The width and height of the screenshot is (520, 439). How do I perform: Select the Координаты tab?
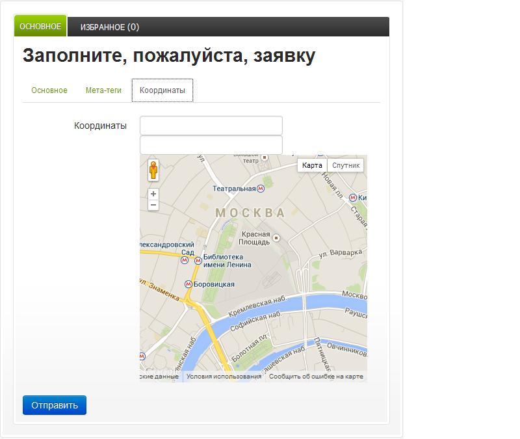pos(162,90)
